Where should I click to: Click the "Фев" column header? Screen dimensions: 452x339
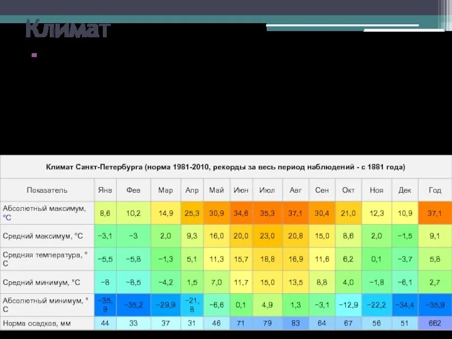(133, 190)
